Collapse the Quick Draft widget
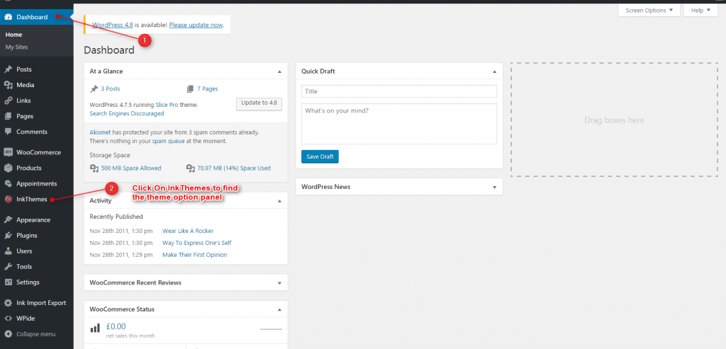This screenshot has width=726, height=349. [x=494, y=71]
